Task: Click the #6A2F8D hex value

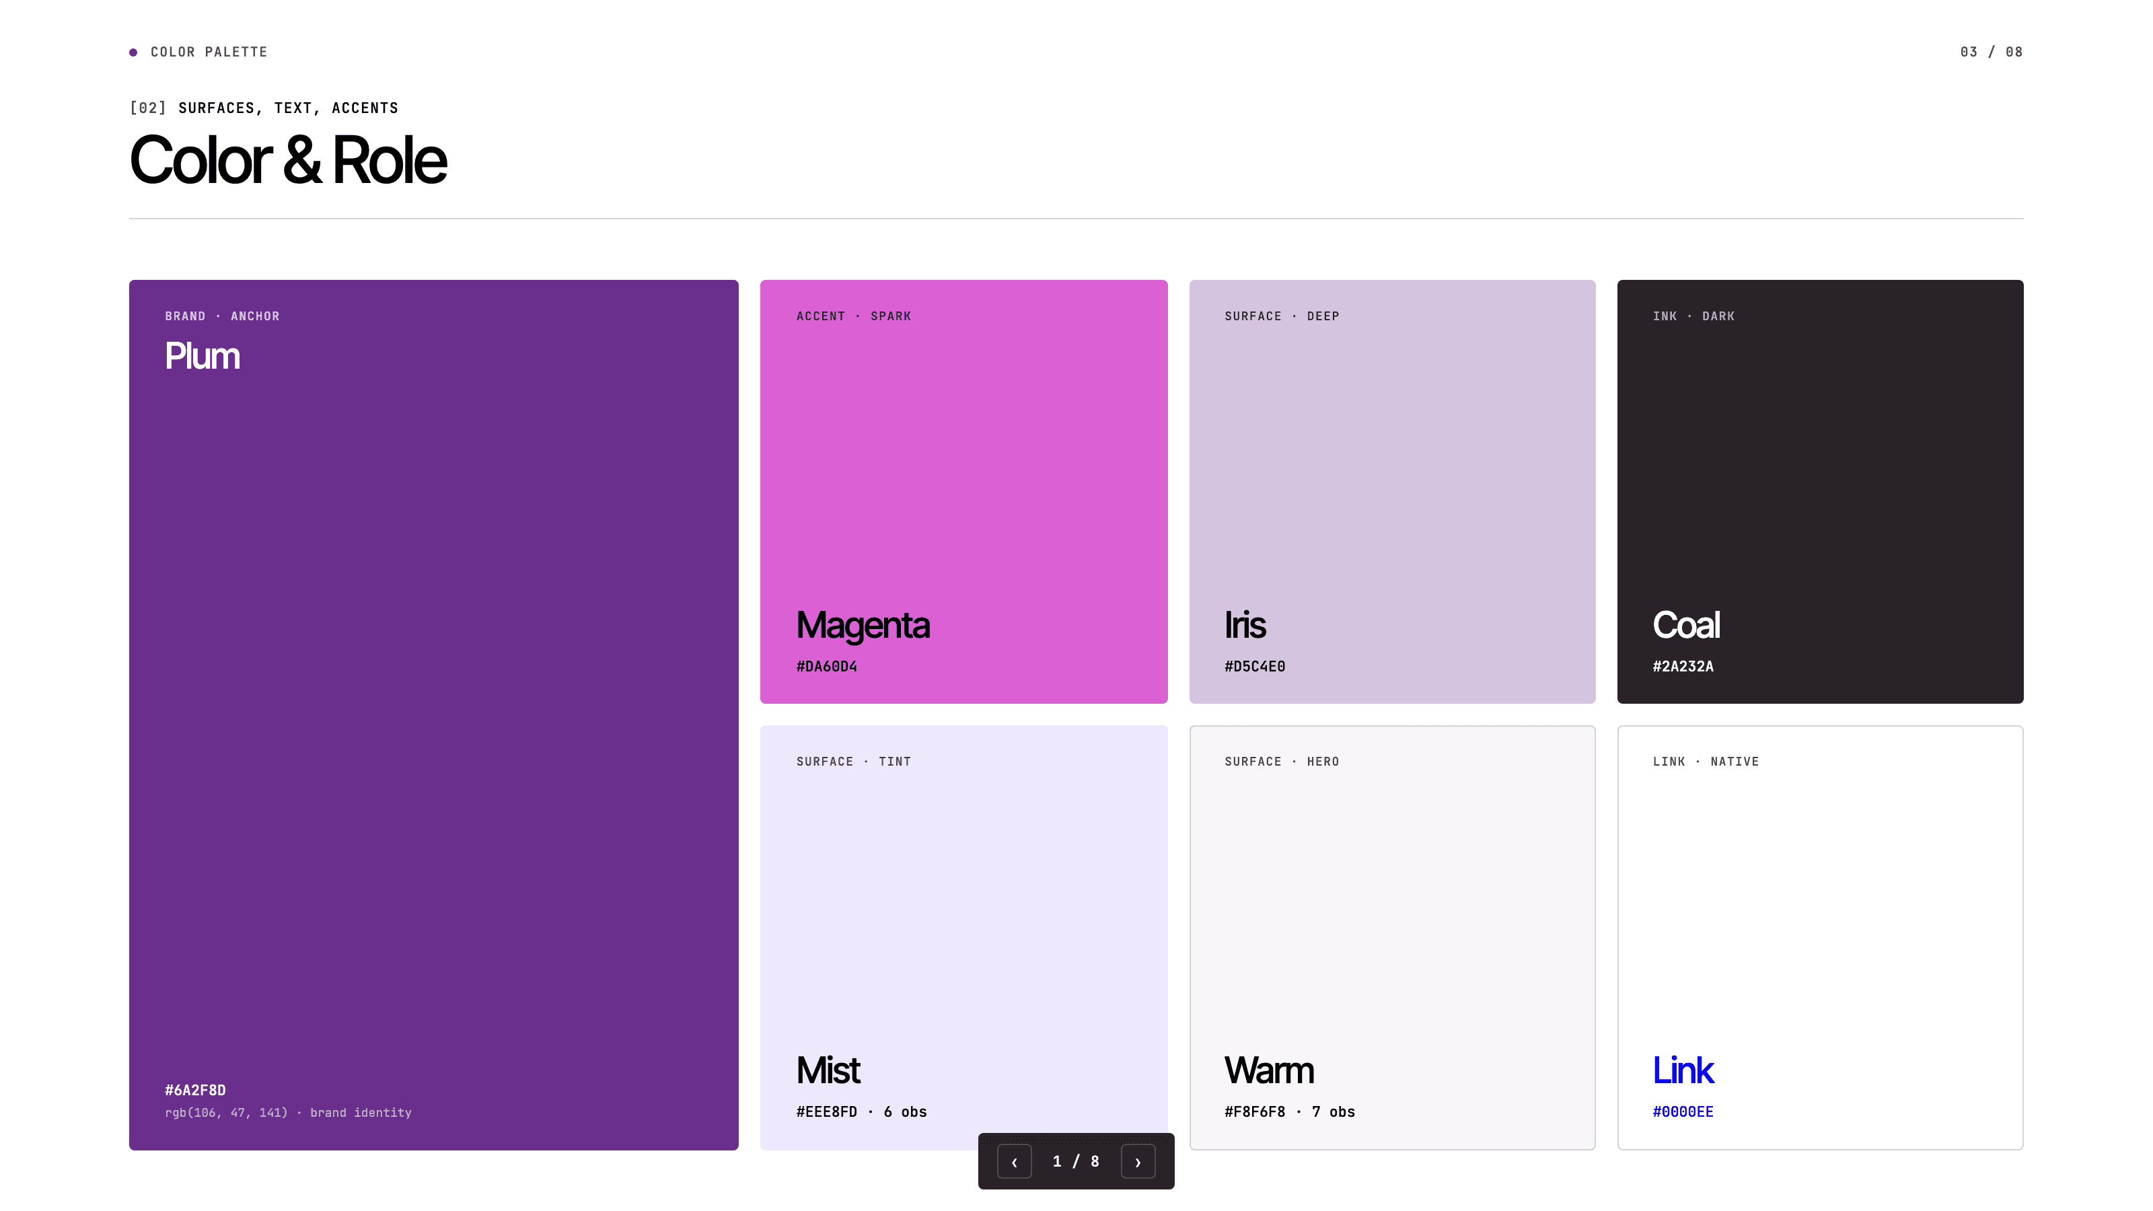Action: point(194,1090)
